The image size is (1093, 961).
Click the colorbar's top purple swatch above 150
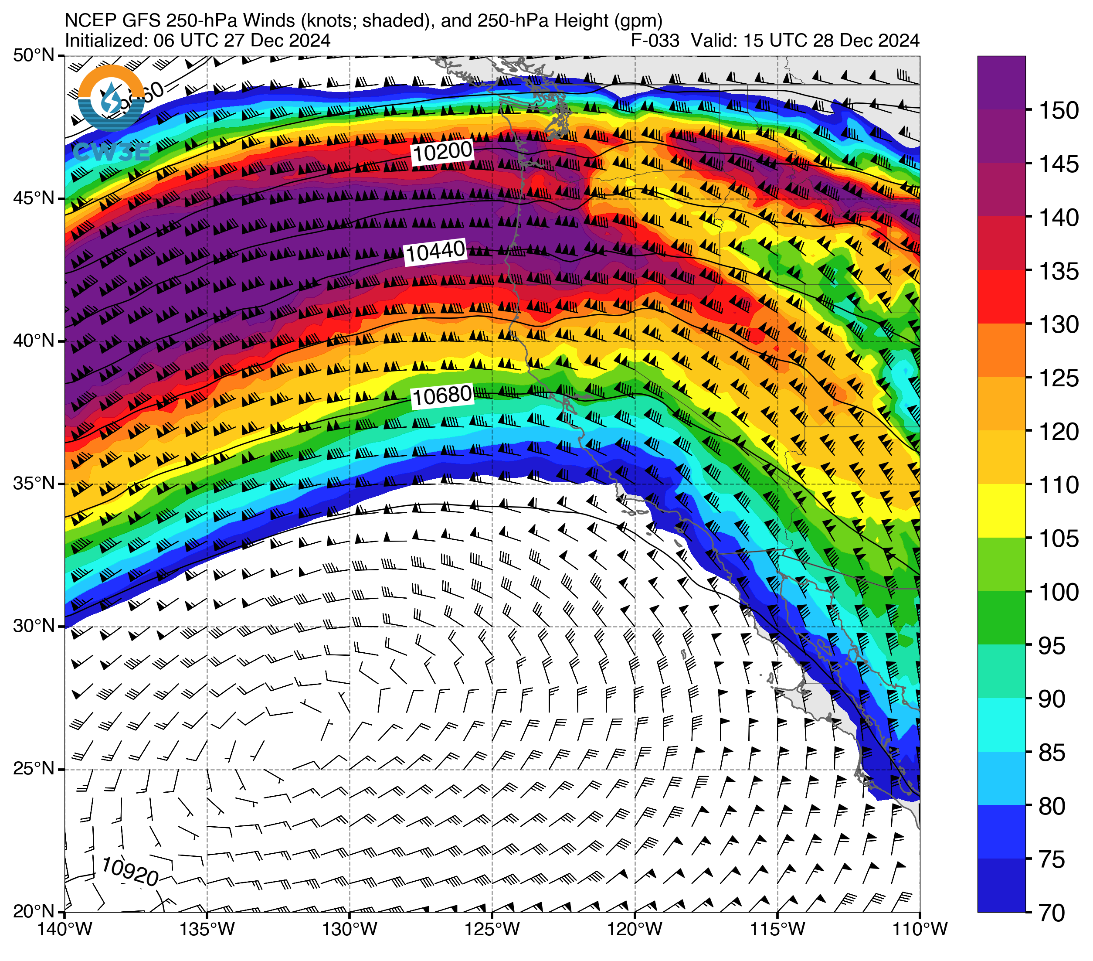[1001, 83]
